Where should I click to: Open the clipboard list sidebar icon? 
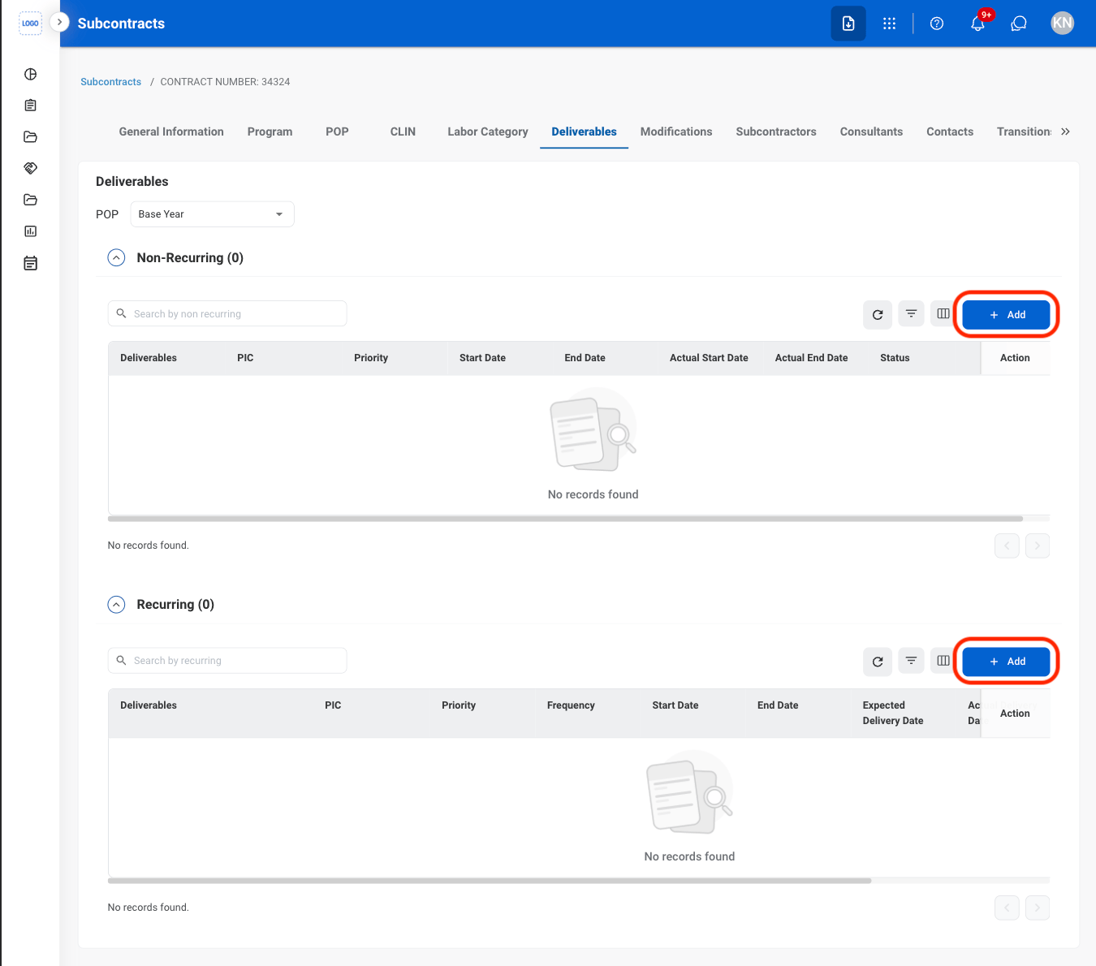[30, 106]
